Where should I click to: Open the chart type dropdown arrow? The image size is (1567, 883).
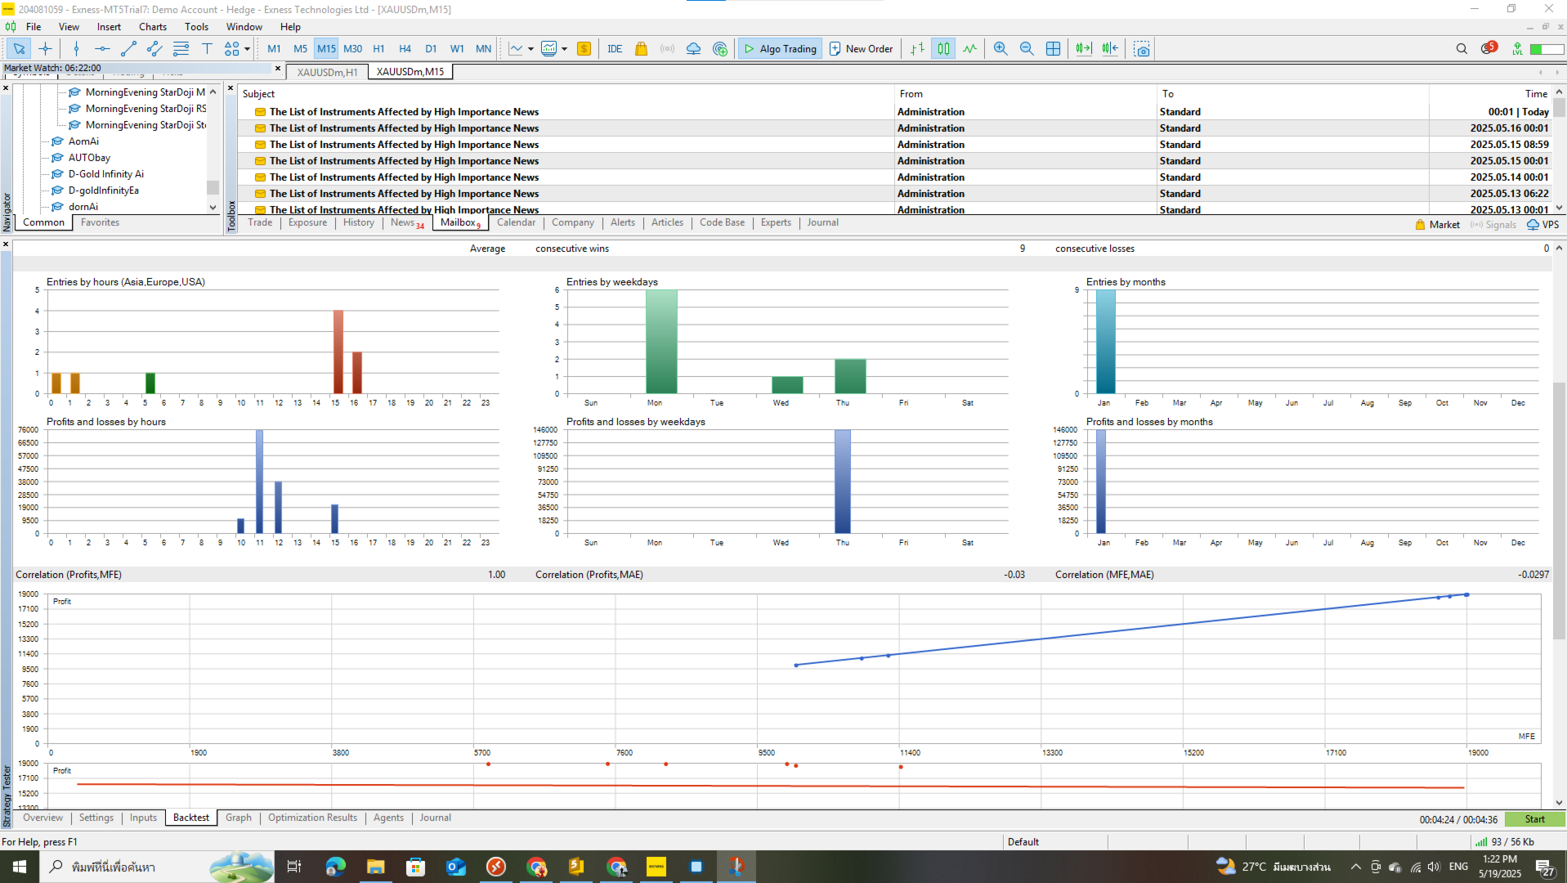click(x=531, y=49)
